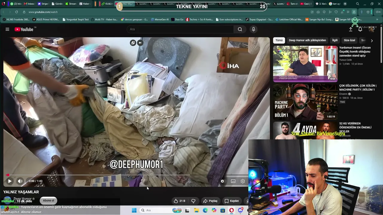
Task: Open Microsoft Store from the taskbar
Action: 223,210
